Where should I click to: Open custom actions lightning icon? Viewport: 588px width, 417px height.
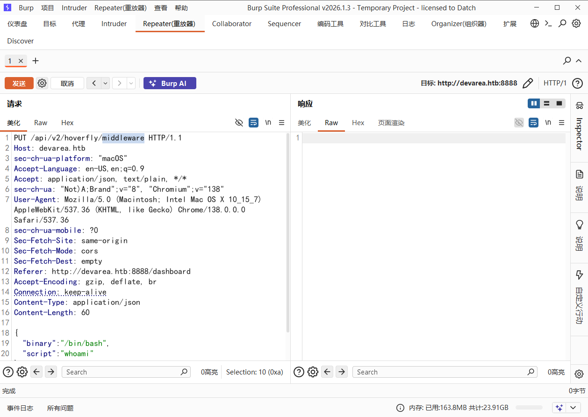point(579,275)
